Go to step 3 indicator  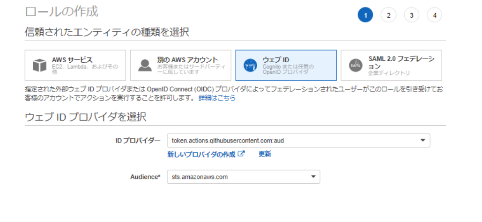pyautogui.click(x=412, y=15)
